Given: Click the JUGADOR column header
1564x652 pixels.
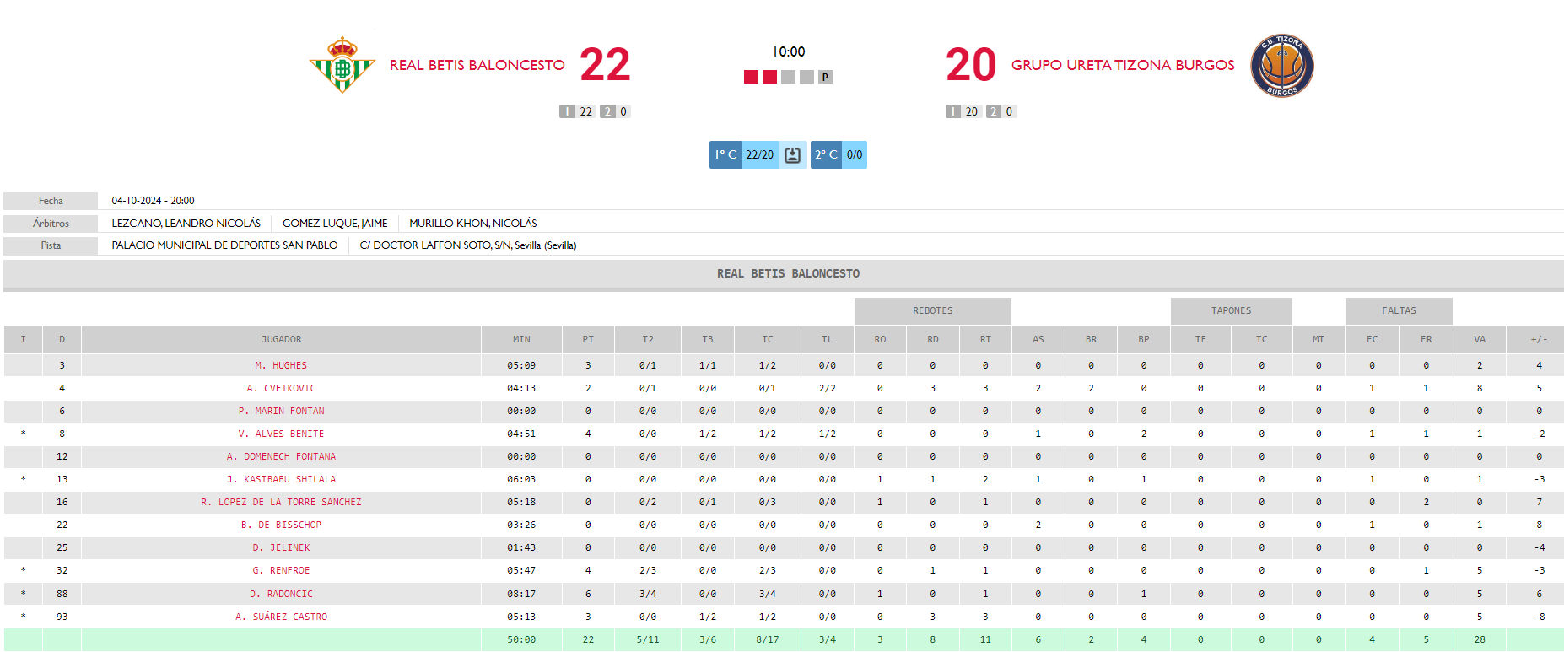Looking at the screenshot, I should click(x=281, y=339).
